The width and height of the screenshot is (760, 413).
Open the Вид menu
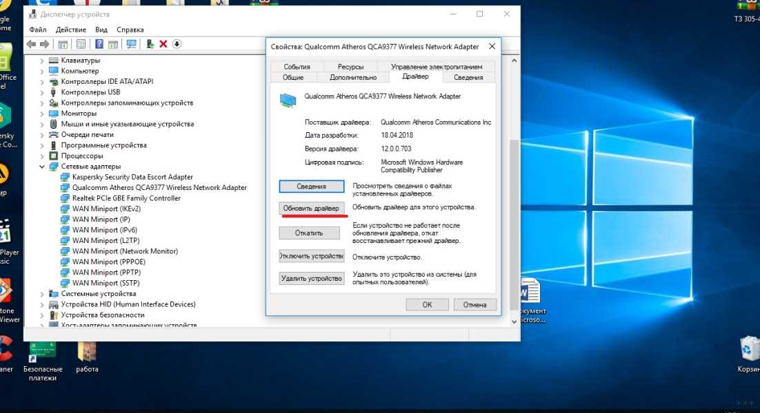pos(101,30)
